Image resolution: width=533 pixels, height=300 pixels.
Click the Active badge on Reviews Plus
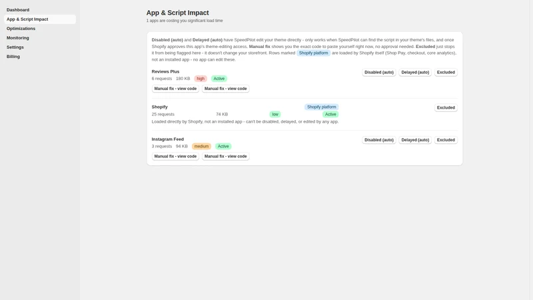tap(219, 79)
